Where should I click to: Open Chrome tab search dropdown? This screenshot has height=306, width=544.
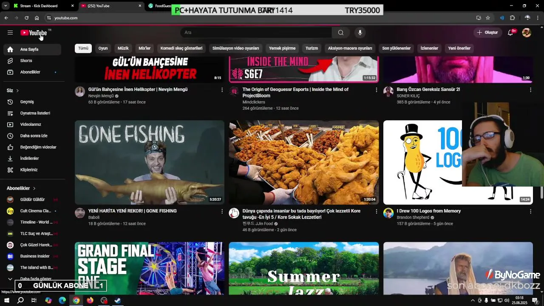pos(5,6)
